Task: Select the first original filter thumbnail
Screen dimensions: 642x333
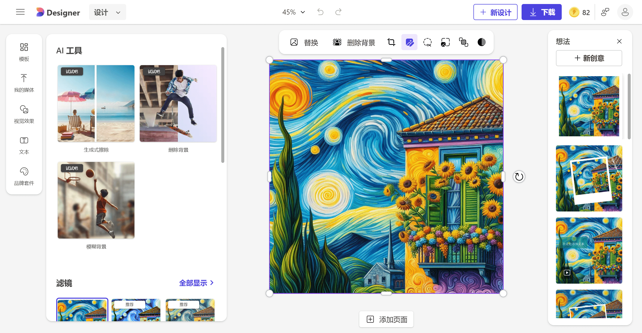Action: click(82, 310)
